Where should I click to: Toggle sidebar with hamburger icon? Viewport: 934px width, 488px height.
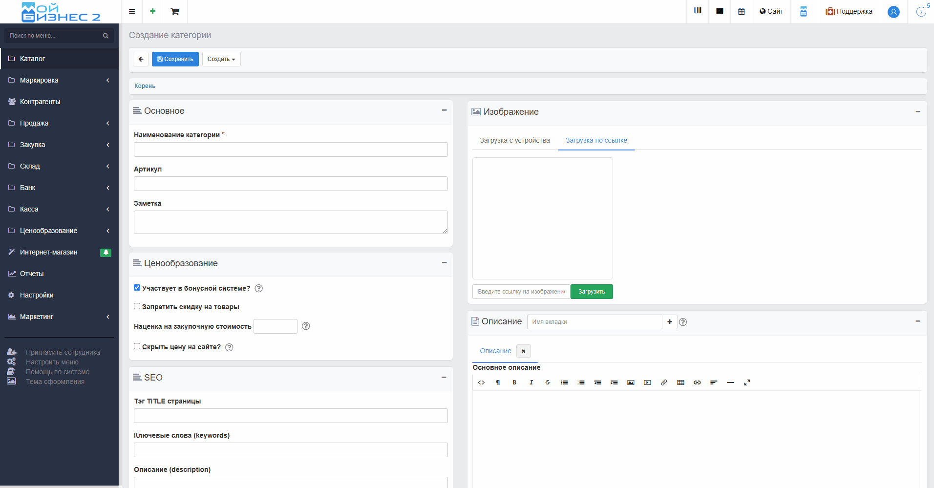[x=132, y=11]
